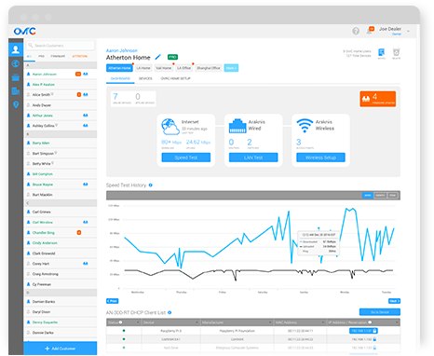Filter customer list by Attention
The width and height of the screenshot is (434, 356).
[79, 56]
